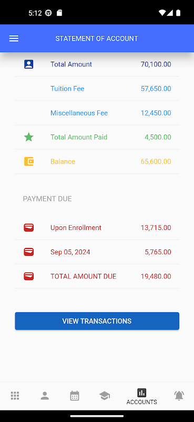The image size is (194, 422).
Task: Open the hamburger navigation menu
Action: tap(14, 39)
